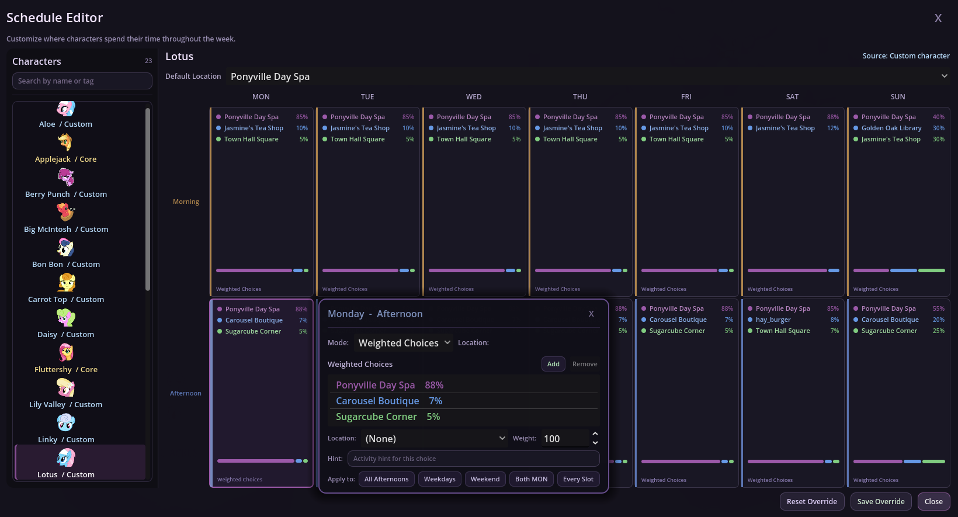Select Lily Valley's pony avatar icon
The width and height of the screenshot is (958, 517).
coord(66,387)
